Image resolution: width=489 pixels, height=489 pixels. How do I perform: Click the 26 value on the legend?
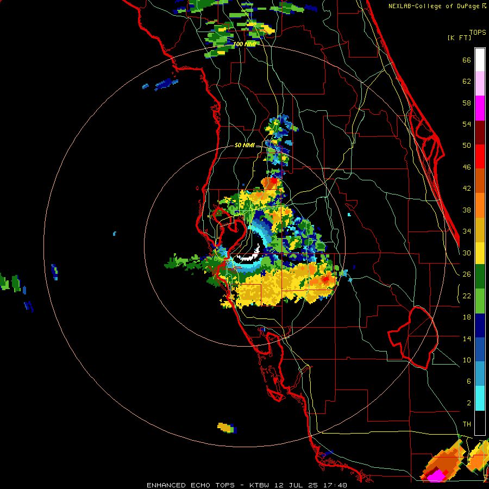click(x=467, y=274)
